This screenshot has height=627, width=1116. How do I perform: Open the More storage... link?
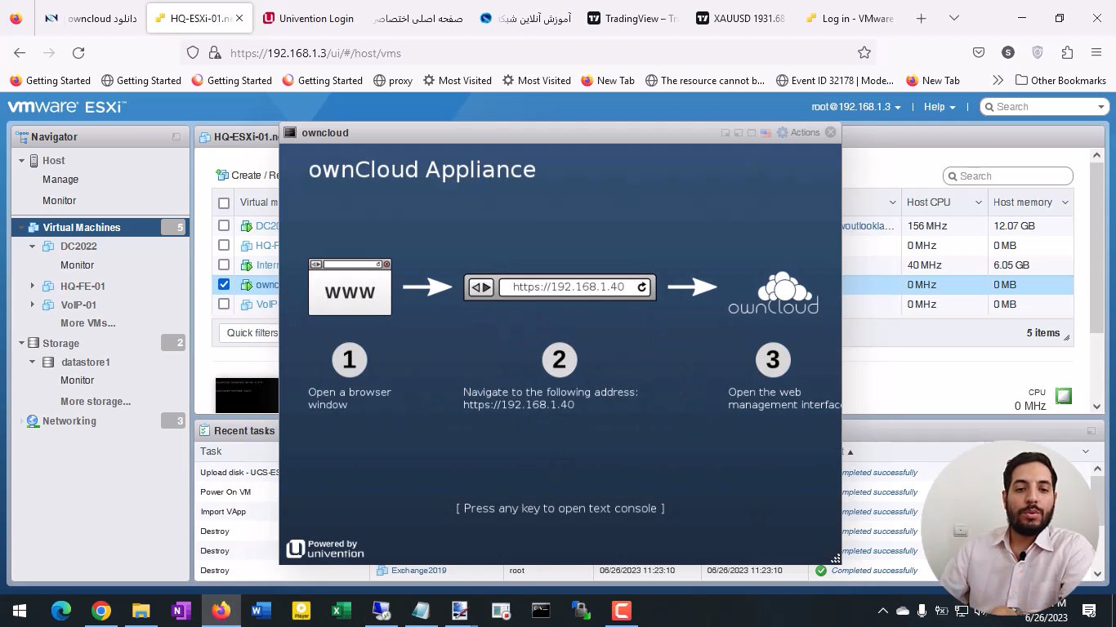(96, 402)
